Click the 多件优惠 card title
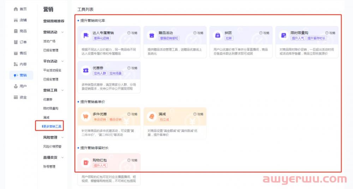The width and height of the screenshot is (353, 189). click(100, 114)
